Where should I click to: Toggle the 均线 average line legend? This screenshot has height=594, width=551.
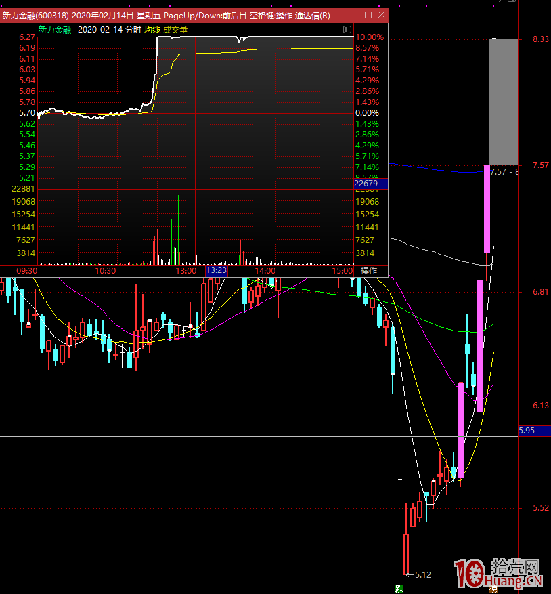coord(152,30)
